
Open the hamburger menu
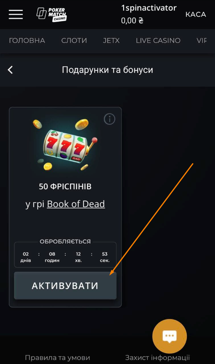(x=16, y=15)
